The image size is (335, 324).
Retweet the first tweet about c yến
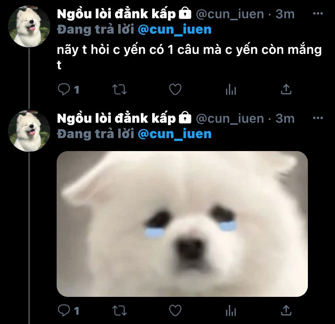120,90
